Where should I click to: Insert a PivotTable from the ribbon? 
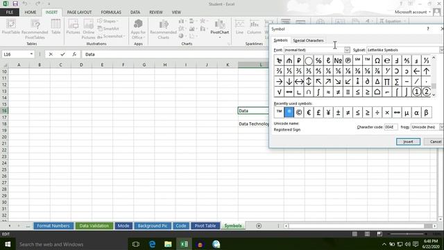coord(11,27)
